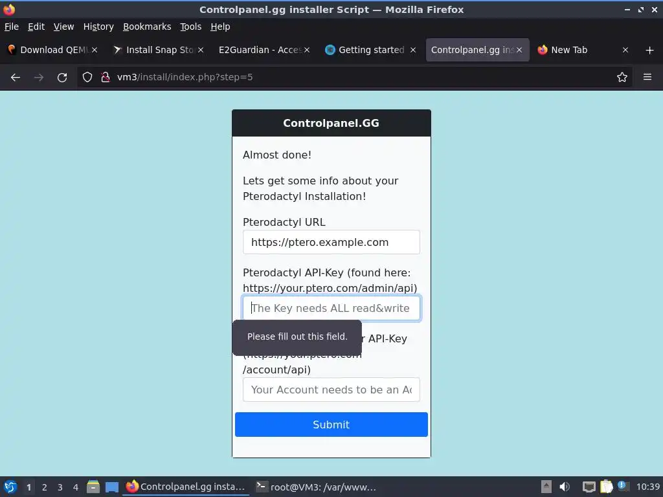This screenshot has height=497, width=663.
Task: Click the insecure connection padlock icon
Action: 106,78
